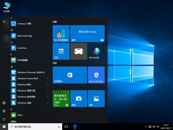This screenshot has width=173, height=130.
Task: Open the Photos tile
Action: [96, 99]
